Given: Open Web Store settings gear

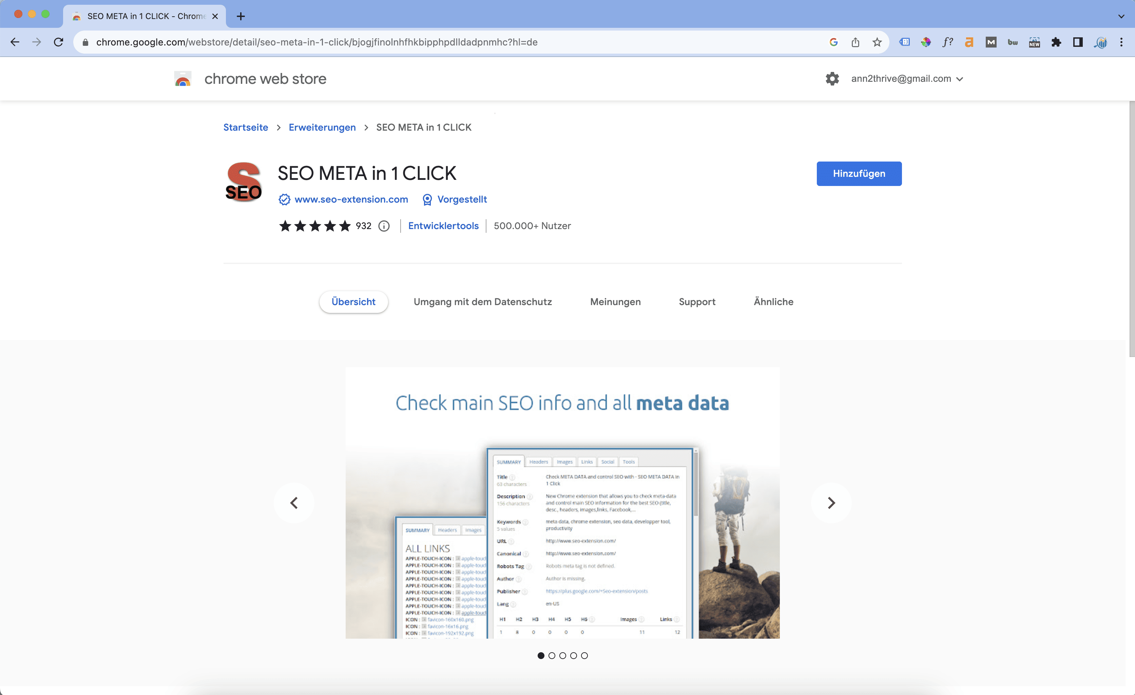Looking at the screenshot, I should 832,78.
